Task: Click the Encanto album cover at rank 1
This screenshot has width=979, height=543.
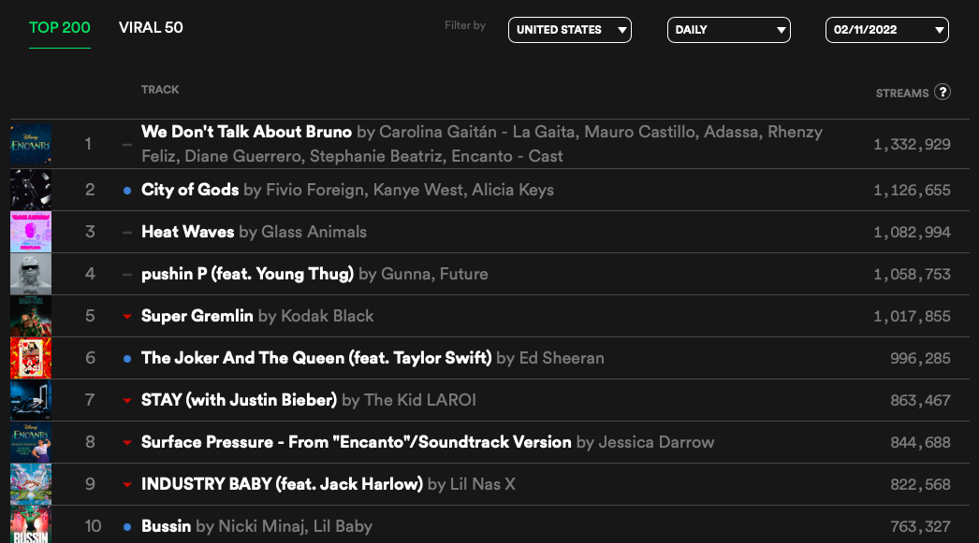Action: pos(31,144)
